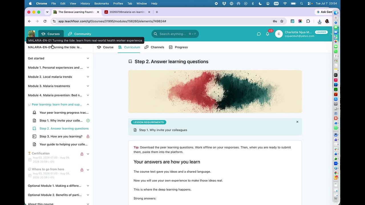
Task: Click green completed checkmark on Step 1
Action: pos(88,120)
